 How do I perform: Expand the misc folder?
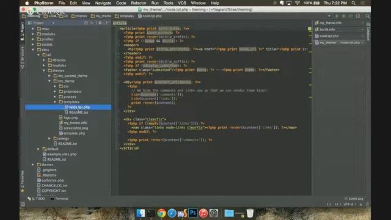[x=33, y=29]
